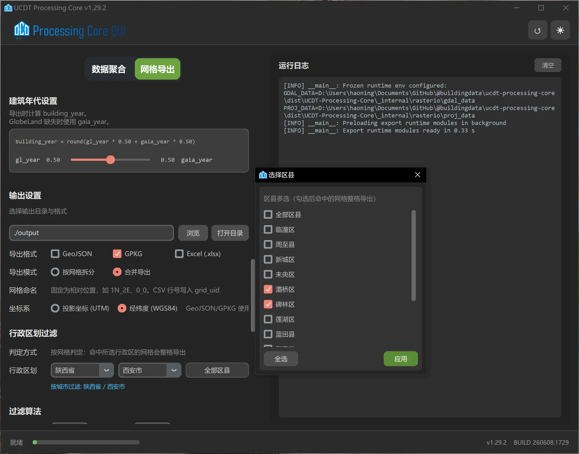Viewport: 579px width, 454px height.
Task: Click 全选 button in district dialog
Action: tap(281, 359)
